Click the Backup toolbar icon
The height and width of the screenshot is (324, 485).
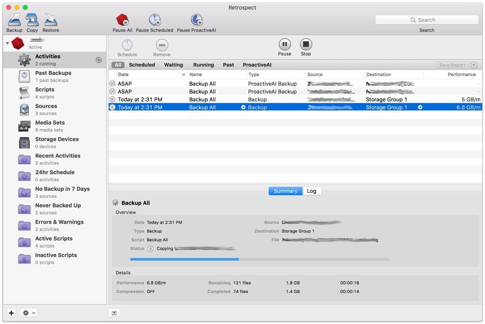point(14,20)
